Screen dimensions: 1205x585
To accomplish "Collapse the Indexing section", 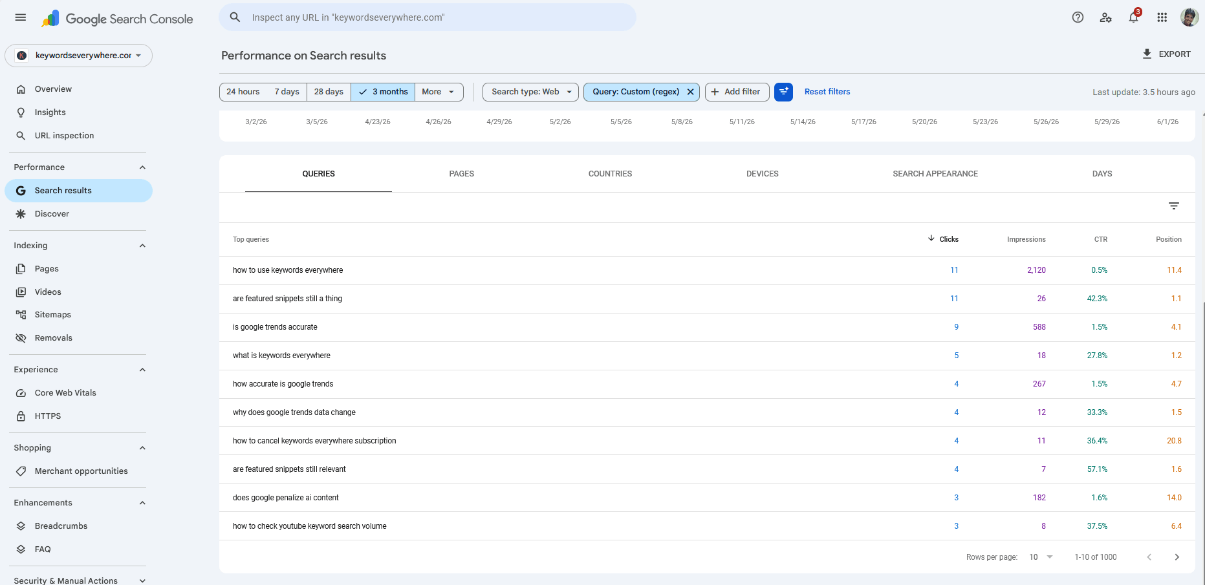I will tap(142, 246).
